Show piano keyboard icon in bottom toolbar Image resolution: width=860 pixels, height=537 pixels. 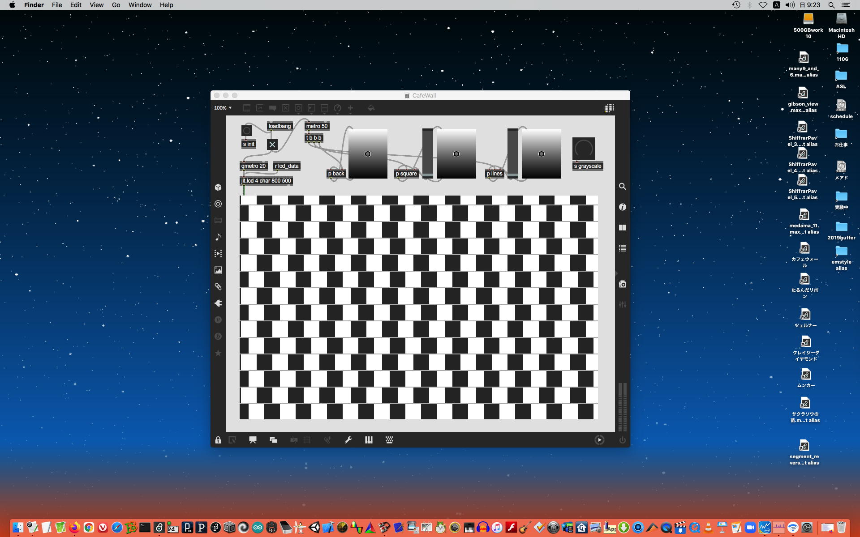pos(369,440)
